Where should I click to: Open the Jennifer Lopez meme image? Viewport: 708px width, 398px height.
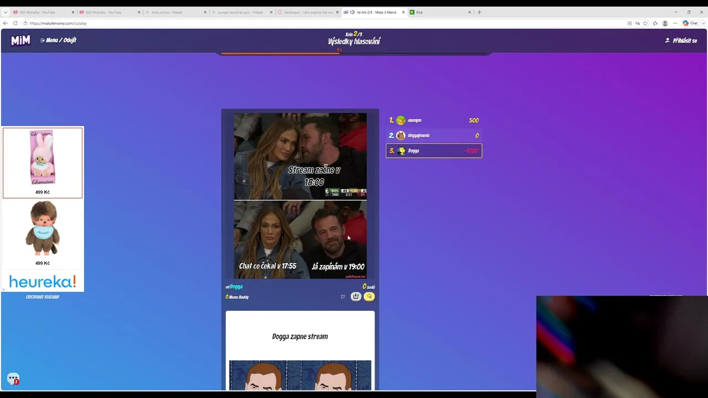[x=300, y=196]
